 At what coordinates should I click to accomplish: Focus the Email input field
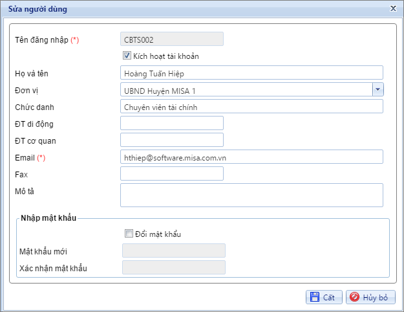[x=251, y=157]
